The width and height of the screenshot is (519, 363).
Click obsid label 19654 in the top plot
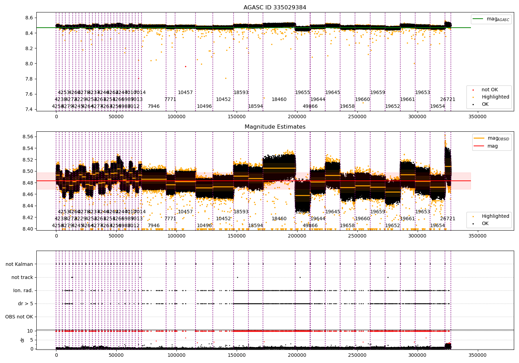437,106
